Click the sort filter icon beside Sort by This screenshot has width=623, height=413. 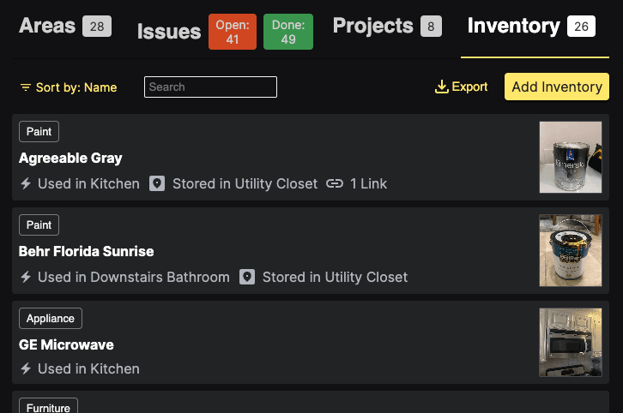pyautogui.click(x=26, y=87)
